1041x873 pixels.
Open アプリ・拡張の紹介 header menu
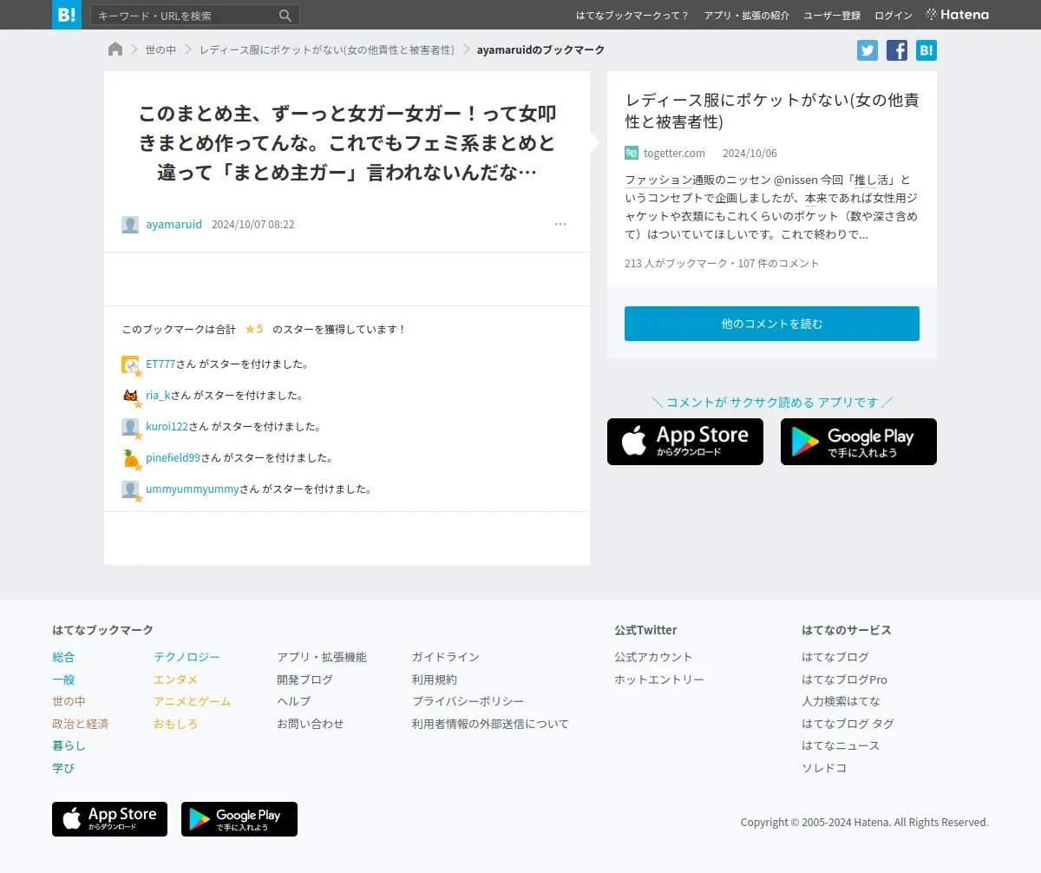click(x=747, y=16)
